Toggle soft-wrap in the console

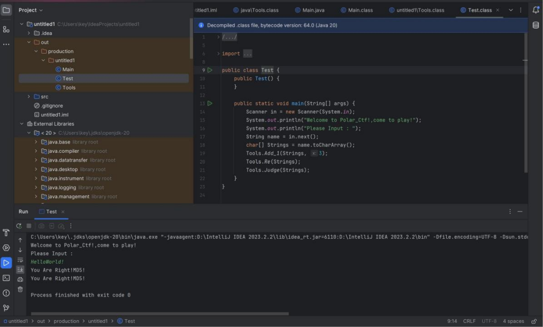click(x=20, y=260)
